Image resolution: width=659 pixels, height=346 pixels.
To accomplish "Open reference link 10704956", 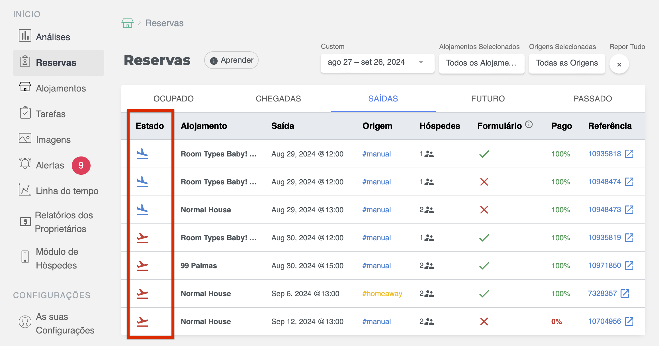I will point(604,321).
